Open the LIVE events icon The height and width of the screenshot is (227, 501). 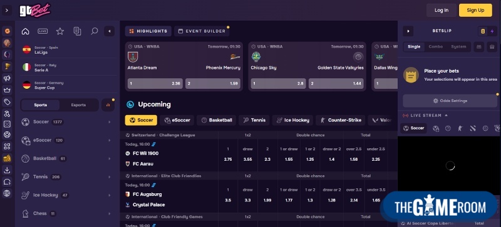click(43, 31)
